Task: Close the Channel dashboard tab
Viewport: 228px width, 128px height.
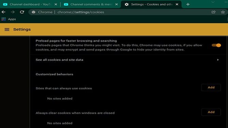Action: (x=56, y=4)
